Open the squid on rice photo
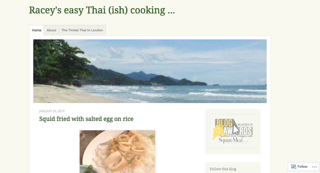The height and width of the screenshot is (173, 320). (117, 152)
